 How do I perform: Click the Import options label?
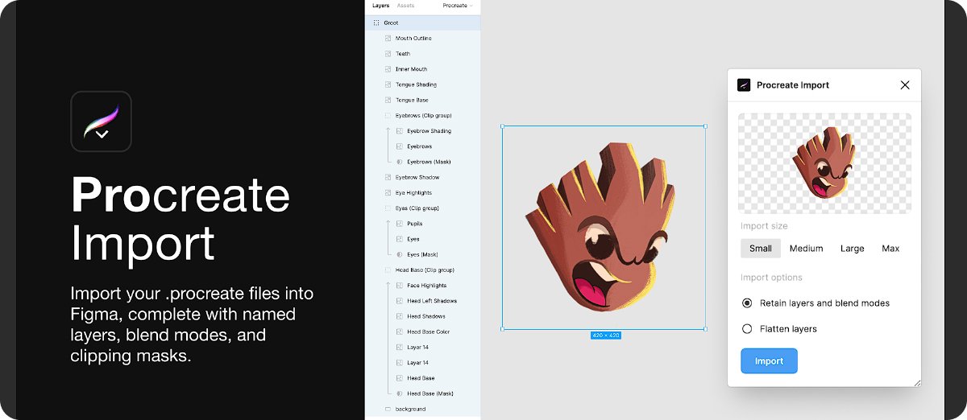[x=771, y=278]
